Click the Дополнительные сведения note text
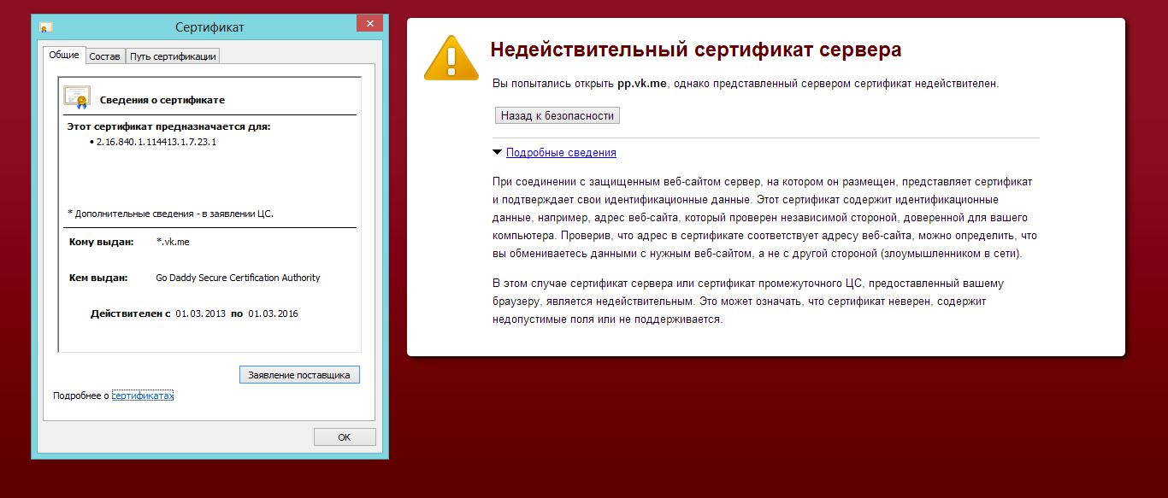This screenshot has height=498, width=1168. point(170,213)
